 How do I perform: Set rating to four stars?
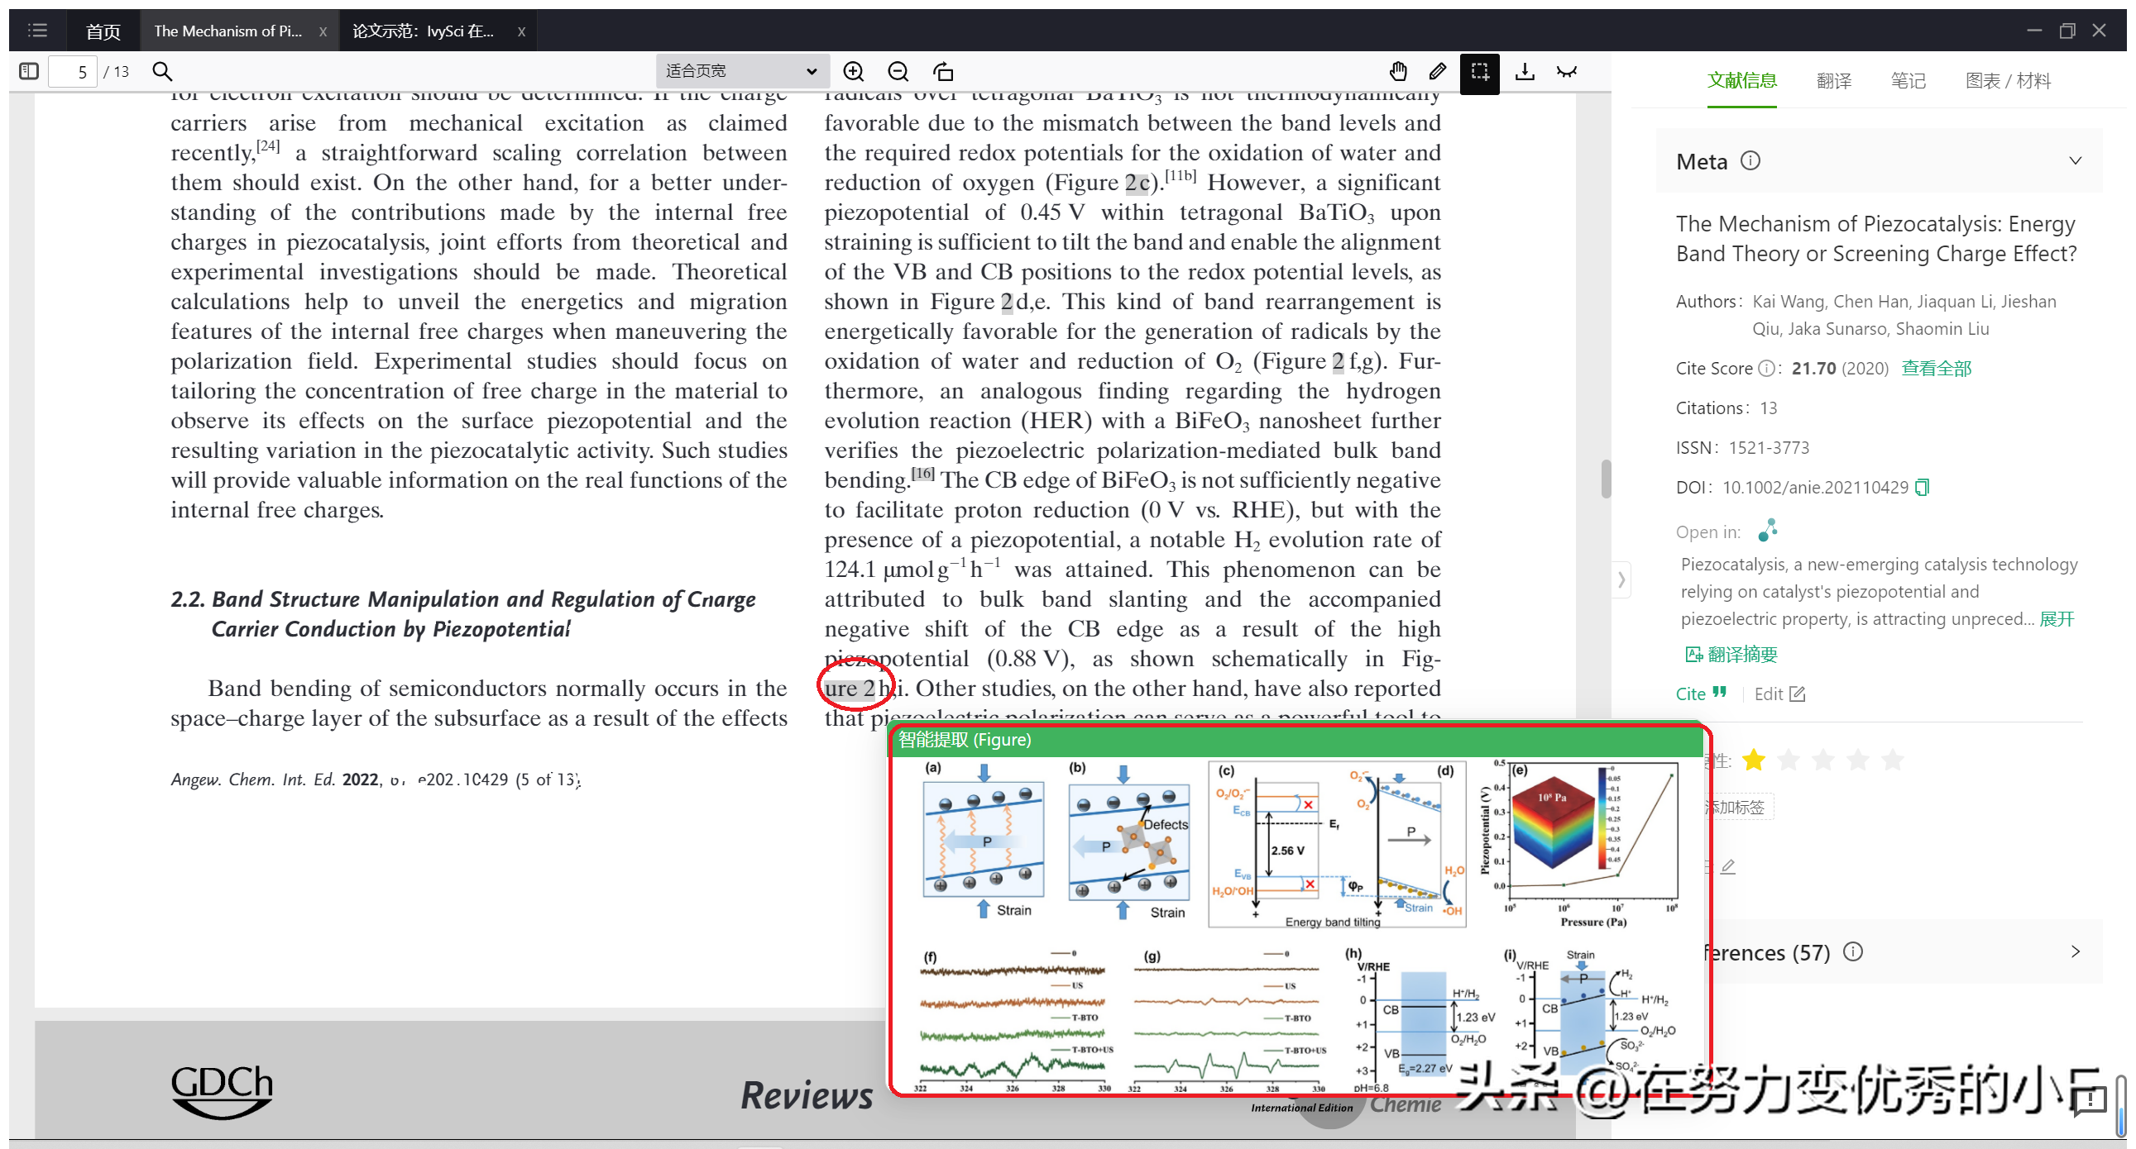click(1857, 760)
